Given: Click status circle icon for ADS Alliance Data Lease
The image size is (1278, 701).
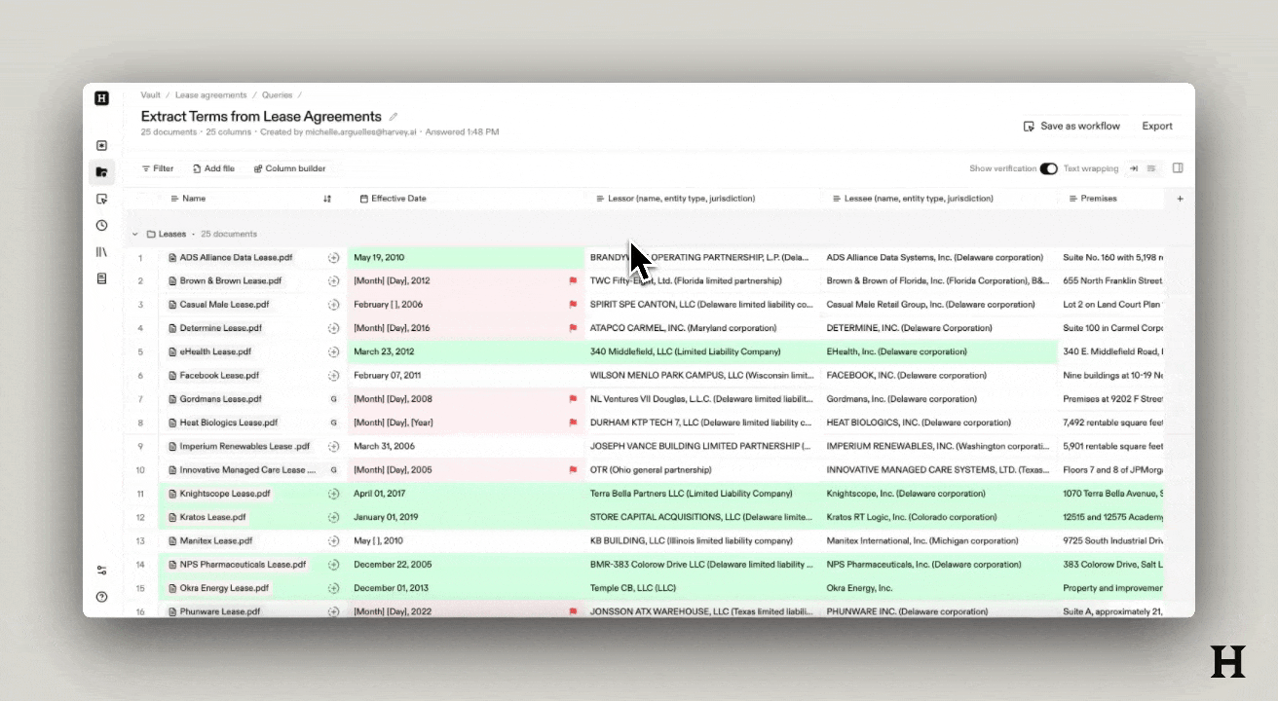Looking at the screenshot, I should (x=333, y=258).
